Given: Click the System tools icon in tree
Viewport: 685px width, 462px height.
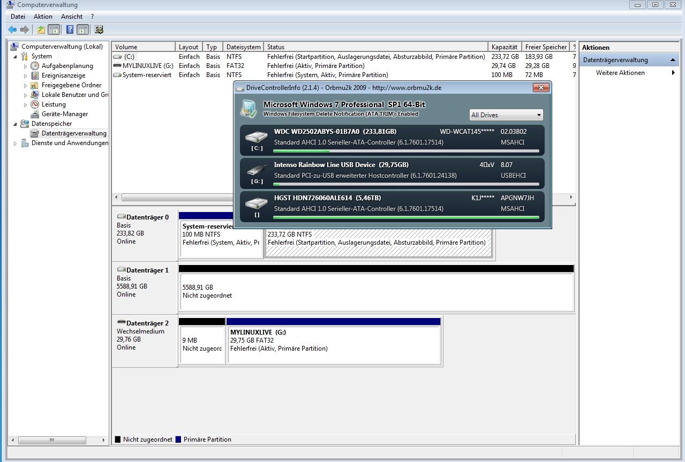Looking at the screenshot, I should point(25,56).
